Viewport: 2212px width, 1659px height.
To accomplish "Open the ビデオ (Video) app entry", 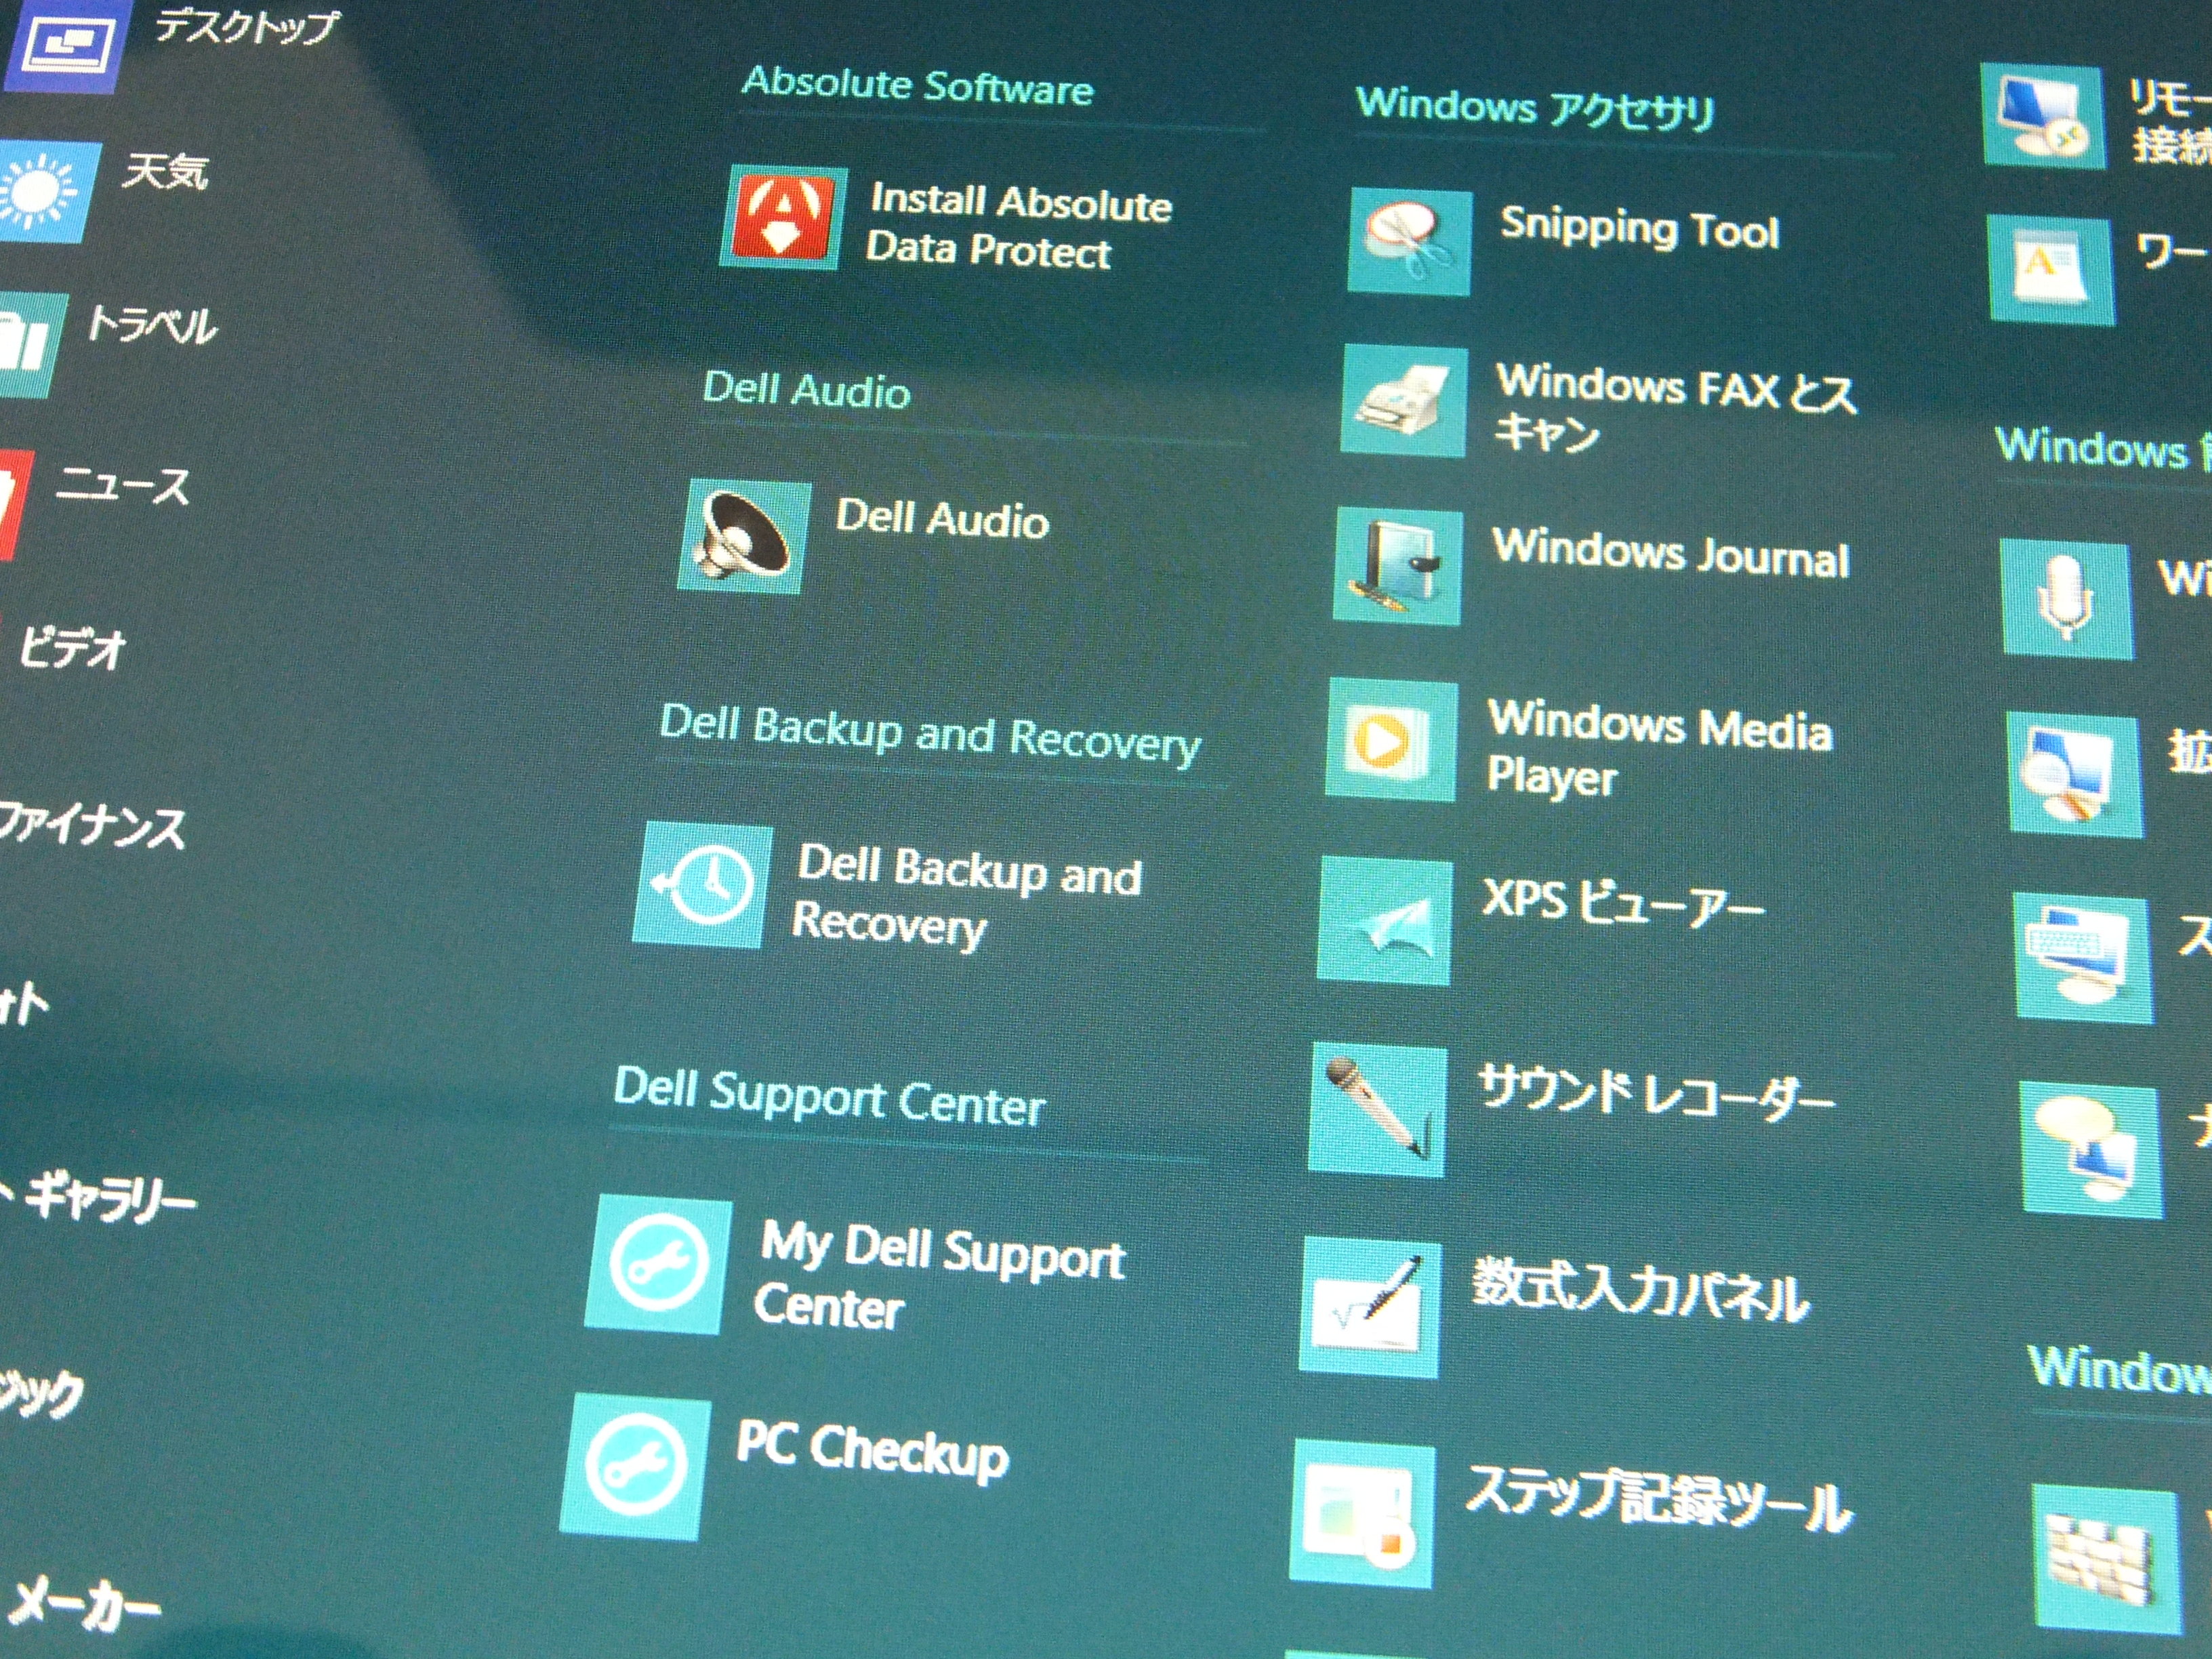I will point(73,647).
